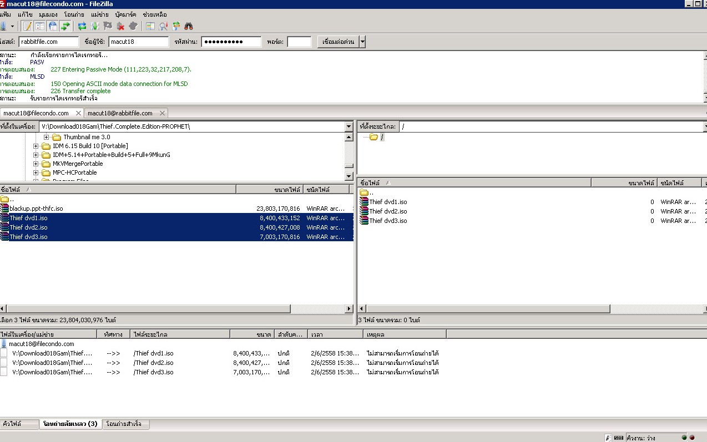
Task: Open the local site path dropdown
Action: pyautogui.click(x=349, y=126)
